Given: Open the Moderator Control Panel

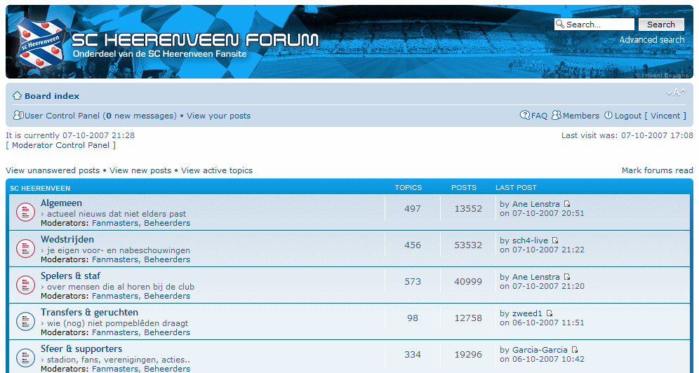Looking at the screenshot, I should [x=60, y=145].
